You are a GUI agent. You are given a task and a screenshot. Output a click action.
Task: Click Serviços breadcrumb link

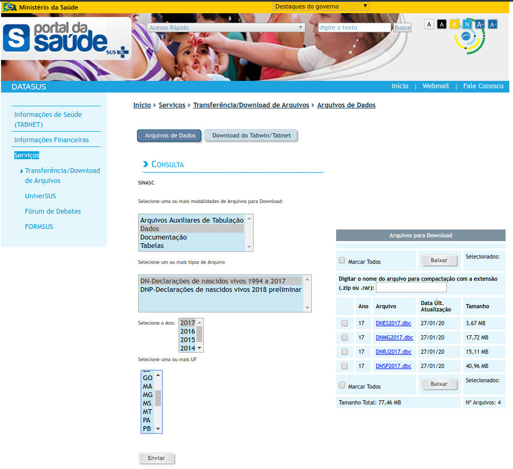[x=172, y=105]
